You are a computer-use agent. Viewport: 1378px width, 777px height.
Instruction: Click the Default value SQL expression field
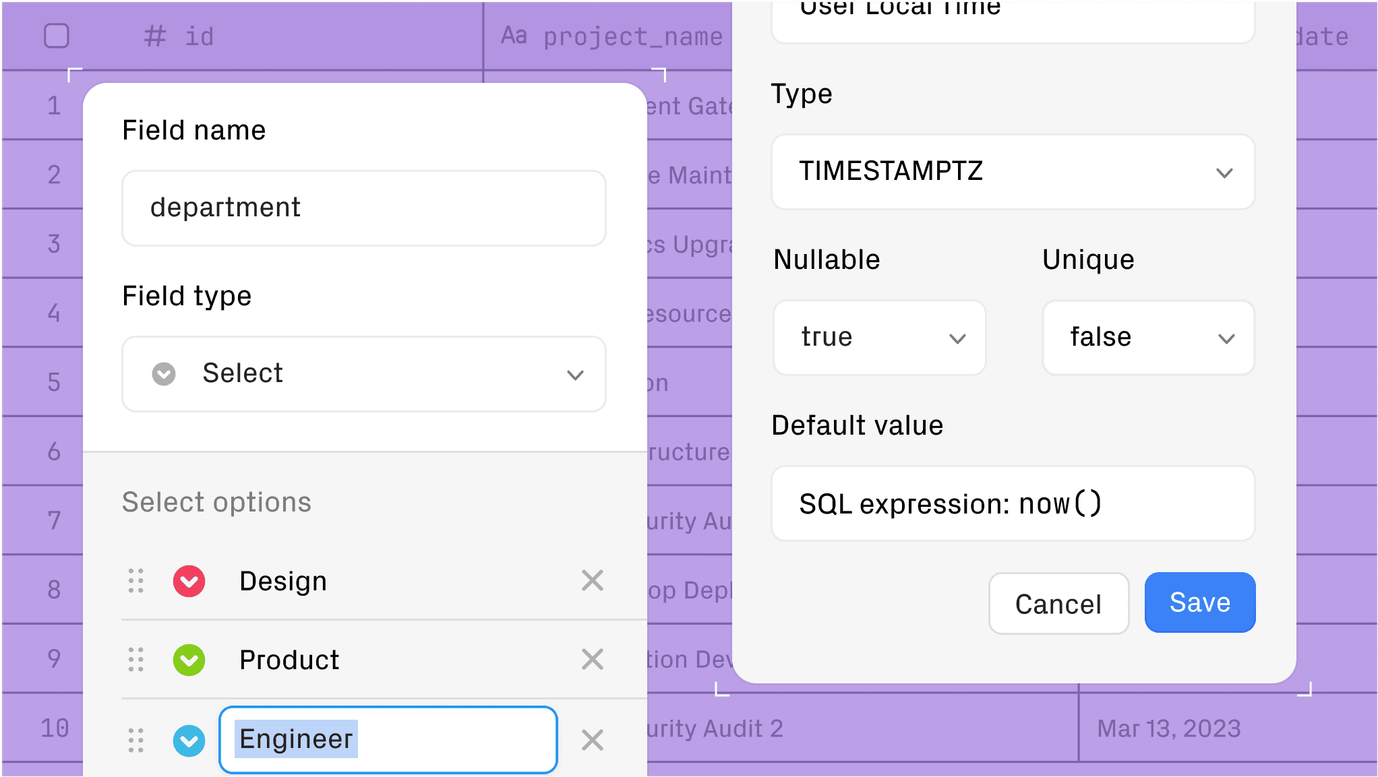(x=1013, y=503)
